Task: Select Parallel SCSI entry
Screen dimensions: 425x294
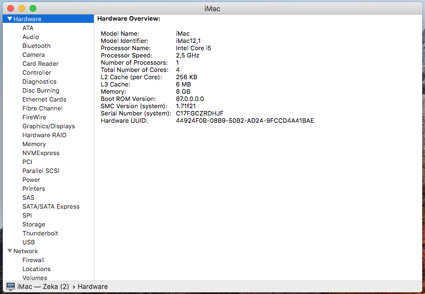Action: pyautogui.click(x=41, y=171)
